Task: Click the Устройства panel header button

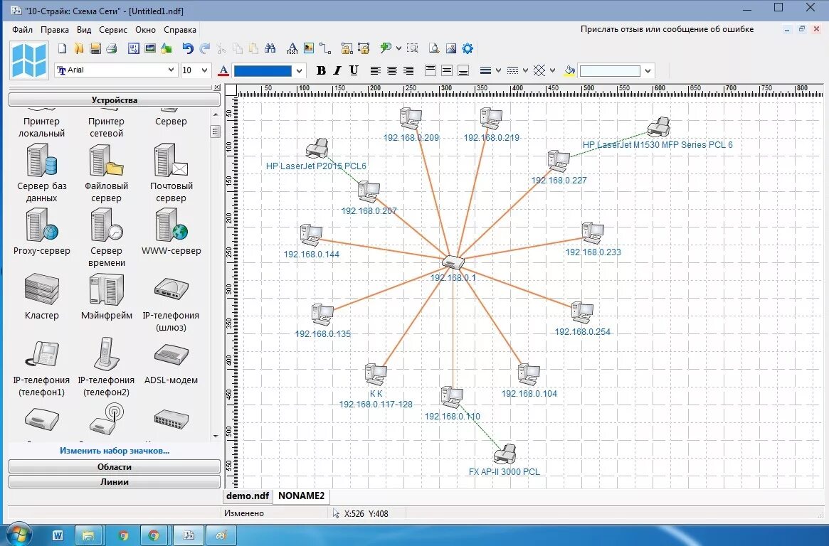Action: tap(114, 100)
